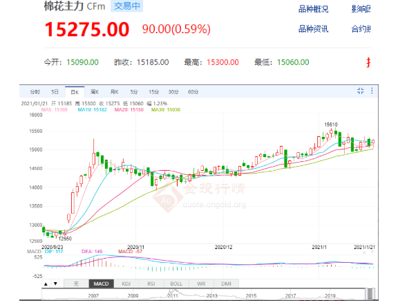Enable the KDJ indicator
The height and width of the screenshot is (305, 407).
[x=126, y=284]
